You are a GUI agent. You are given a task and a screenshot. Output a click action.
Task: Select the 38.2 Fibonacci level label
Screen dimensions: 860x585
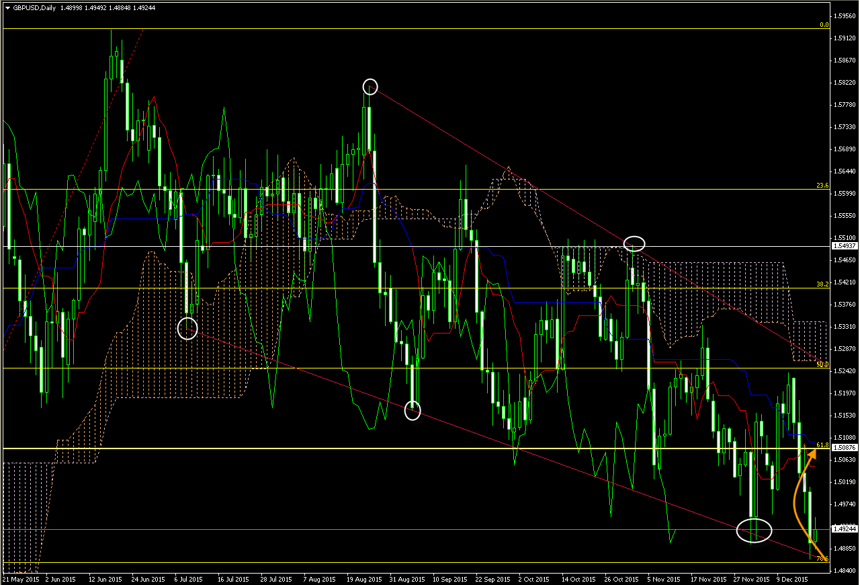[822, 284]
